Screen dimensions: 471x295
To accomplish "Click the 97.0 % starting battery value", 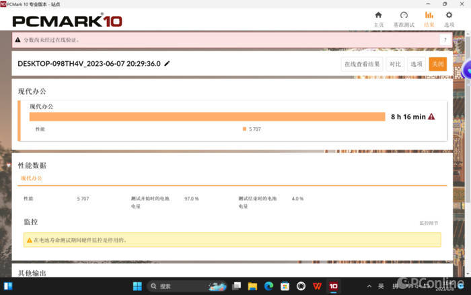I will [192, 199].
